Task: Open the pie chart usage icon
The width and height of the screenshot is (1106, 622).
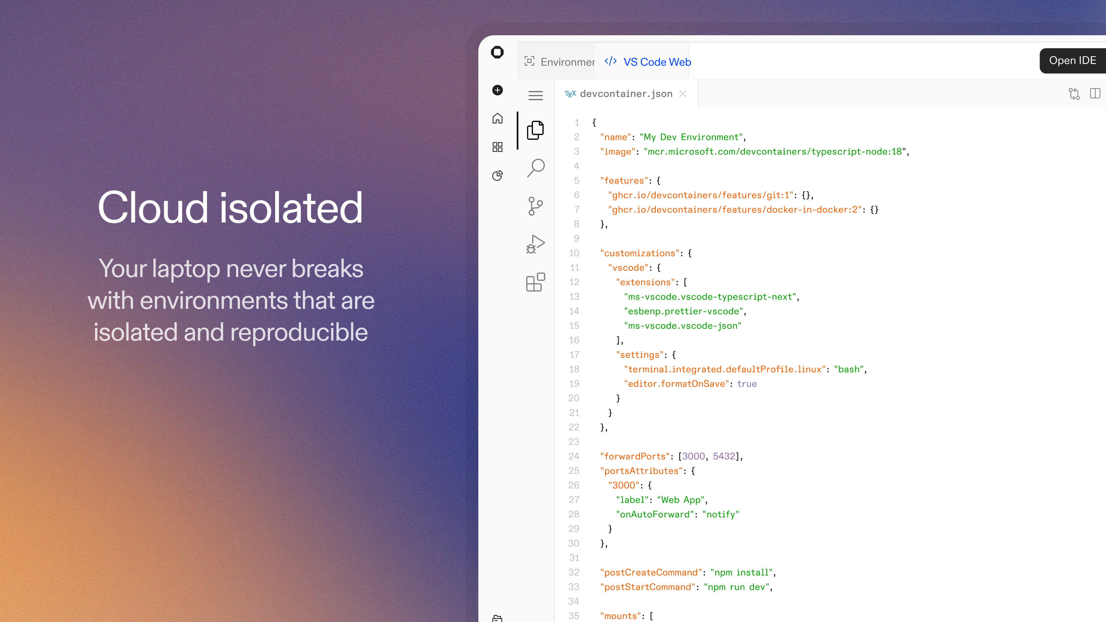Action: [x=497, y=175]
